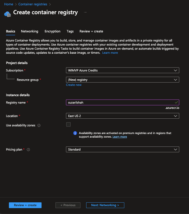Switch to the Tags tab
Screen dimensions: 189x214
coord(70,31)
